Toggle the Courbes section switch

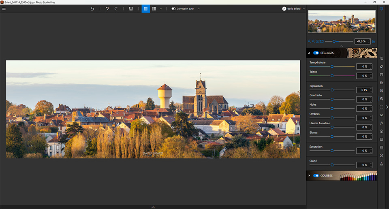pyautogui.click(x=316, y=175)
